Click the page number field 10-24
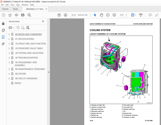The width and height of the screenshot is (161, 125). tap(73, 15)
